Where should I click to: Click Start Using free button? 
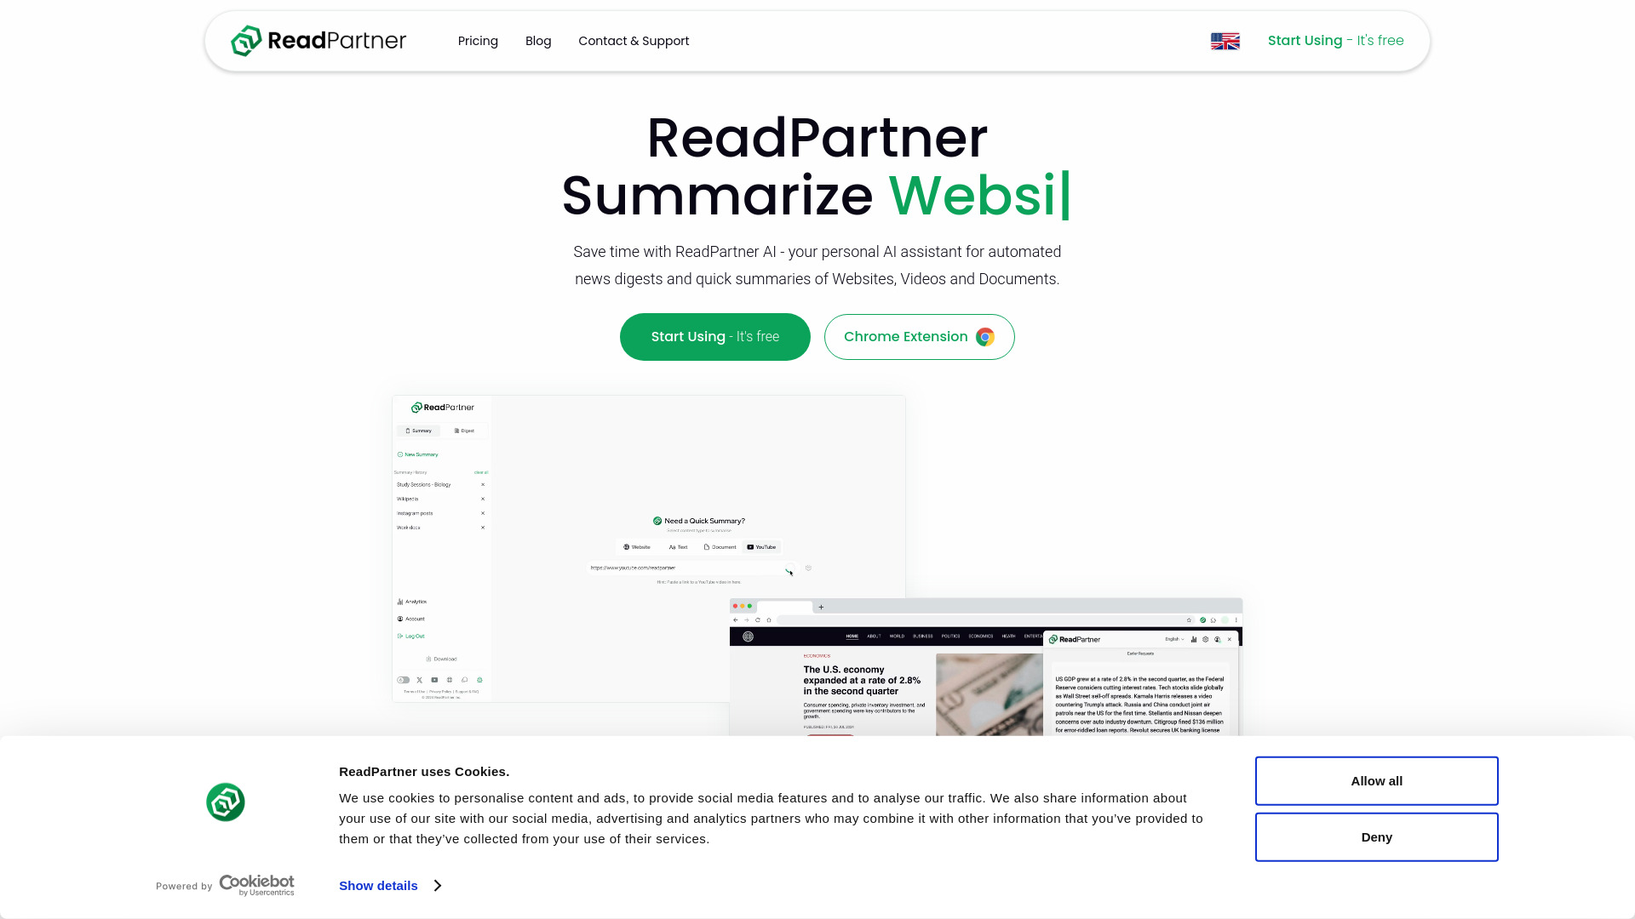714,337
